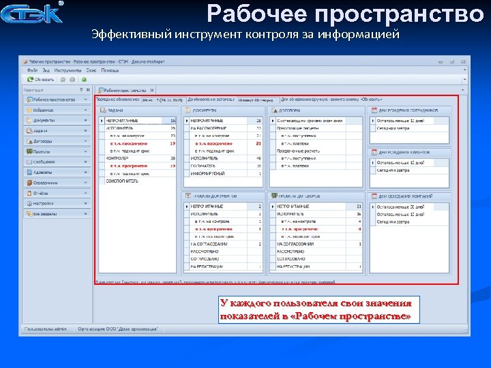Image resolution: width=491 pixels, height=368 pixels.
Task: Click the green icon at toolbar end
Action: click(85, 80)
